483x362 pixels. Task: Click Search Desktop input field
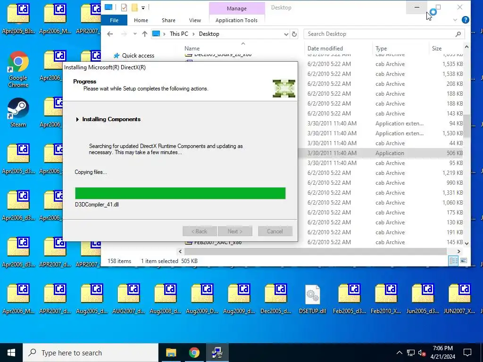coord(383,34)
